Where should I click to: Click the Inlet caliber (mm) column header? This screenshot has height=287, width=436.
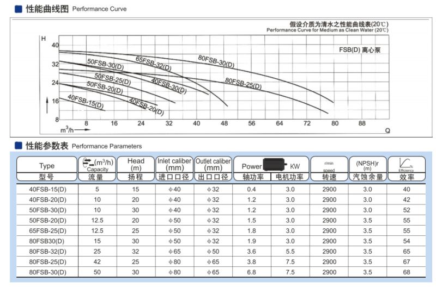coord(174,164)
